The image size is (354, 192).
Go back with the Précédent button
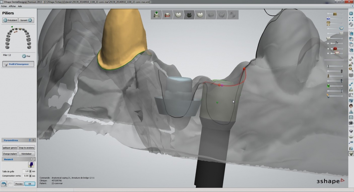click(x=10, y=20)
